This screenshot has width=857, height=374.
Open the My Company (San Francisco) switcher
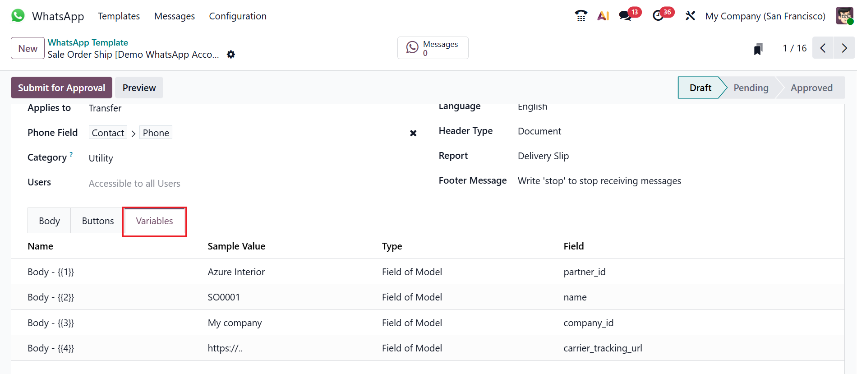click(765, 16)
